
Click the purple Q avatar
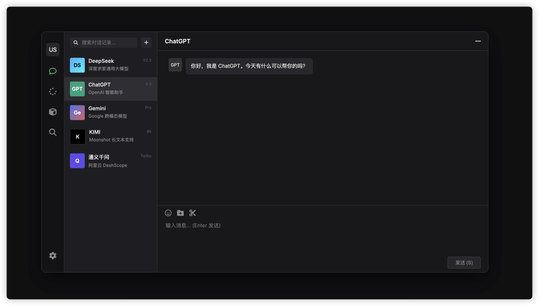pyautogui.click(x=77, y=161)
